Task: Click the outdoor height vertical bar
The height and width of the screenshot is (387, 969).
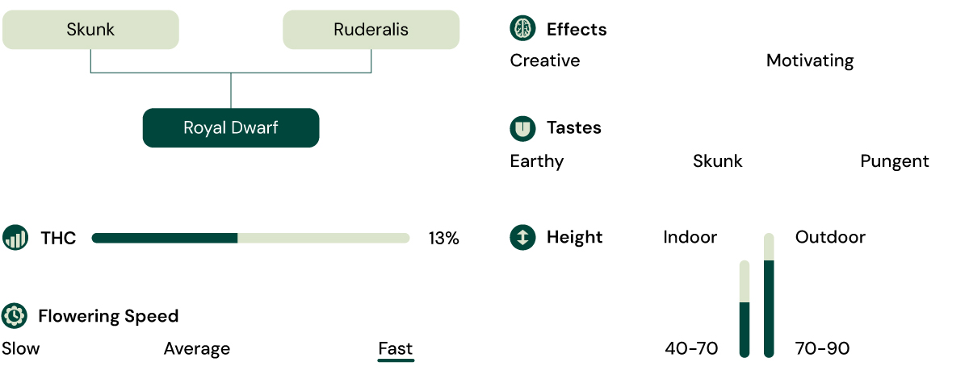Action: [x=769, y=295]
